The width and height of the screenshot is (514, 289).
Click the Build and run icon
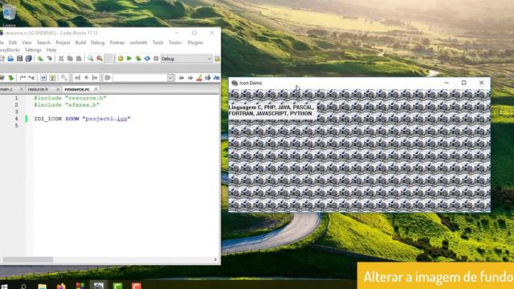pyautogui.click(x=138, y=59)
